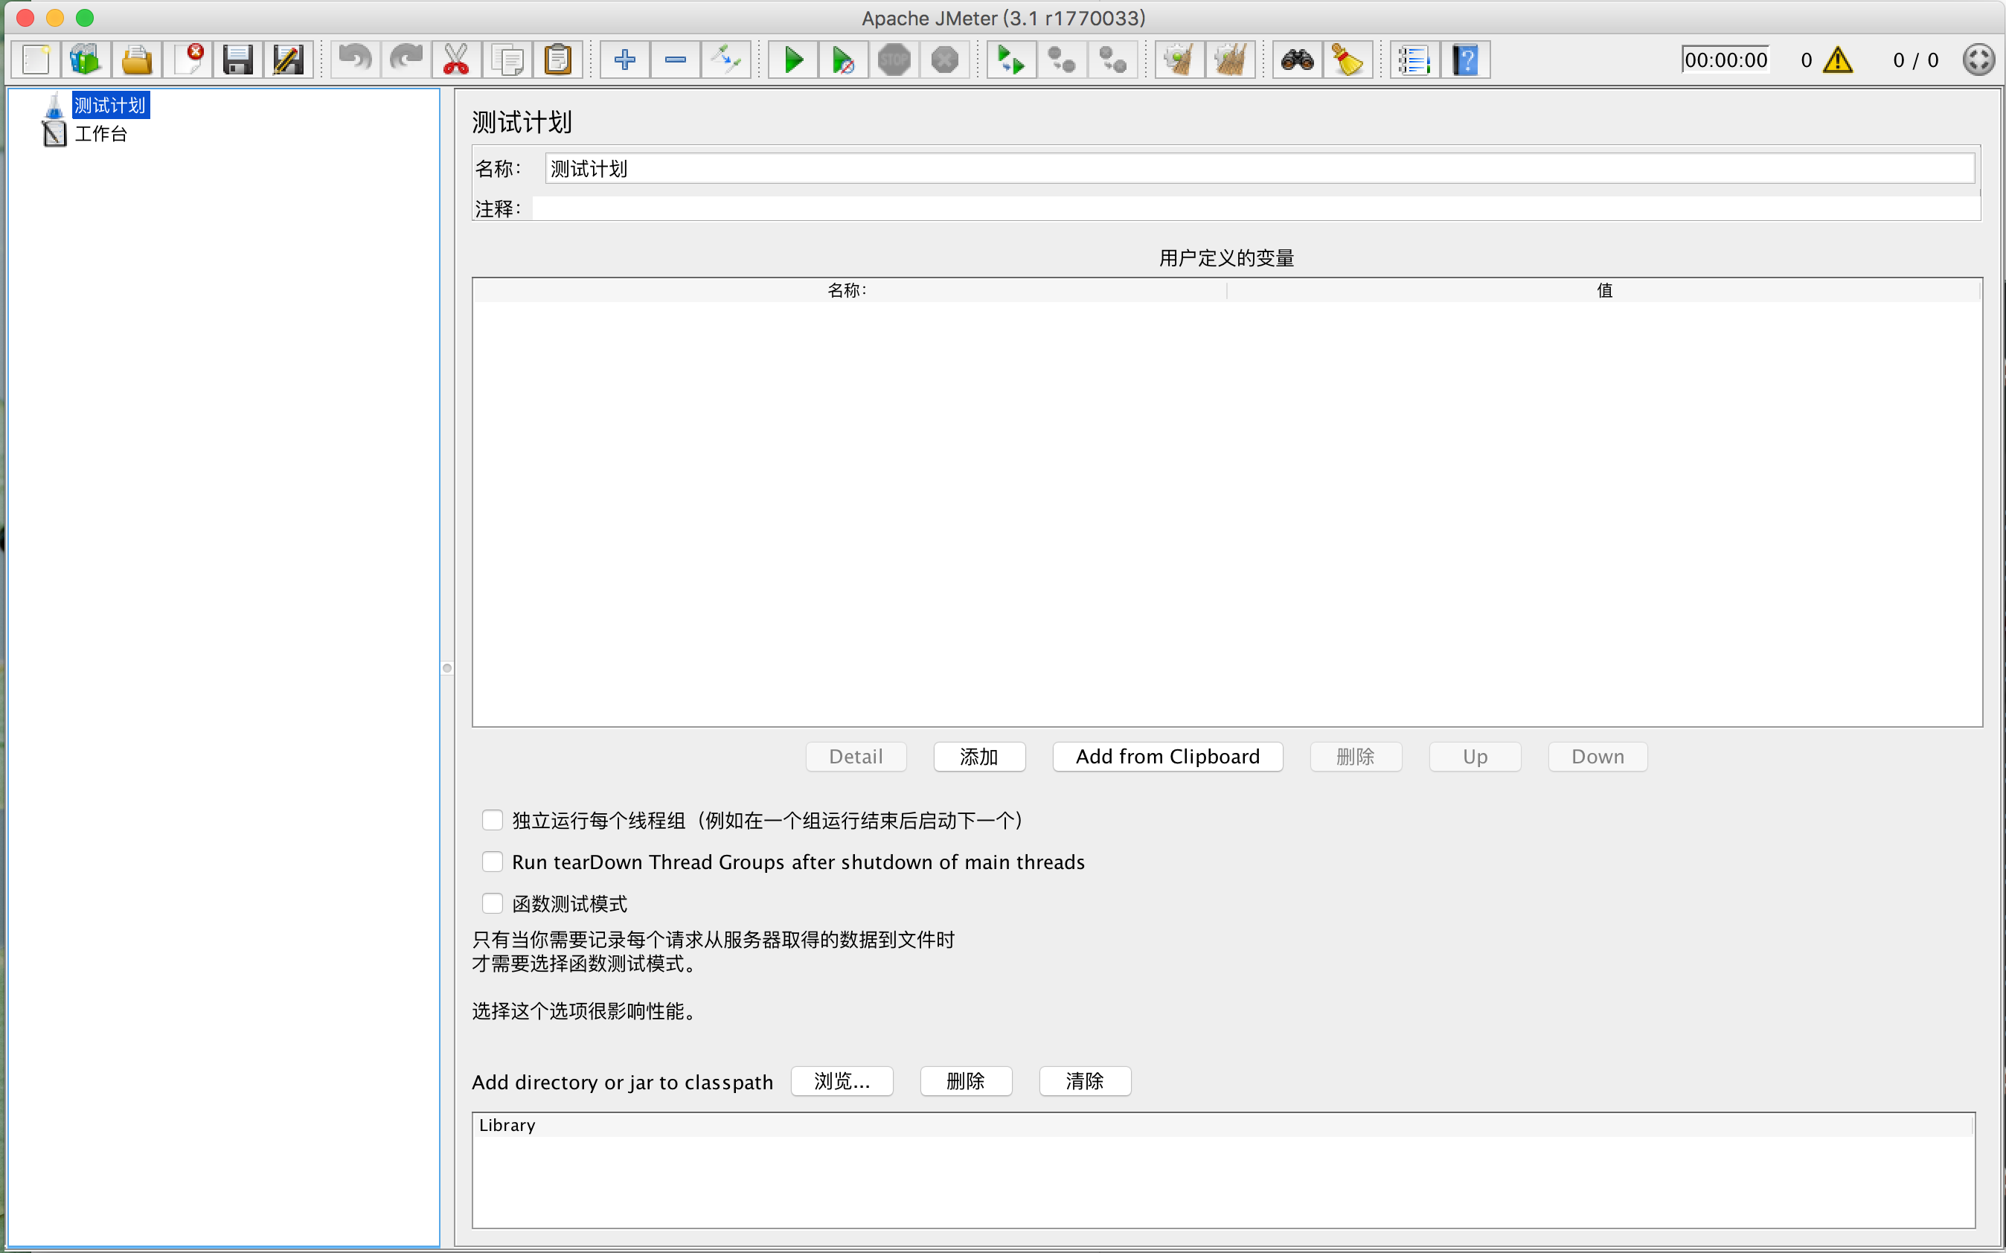The height and width of the screenshot is (1253, 2006).
Task: Click the 0 / 0 thread count
Action: click(x=1916, y=60)
